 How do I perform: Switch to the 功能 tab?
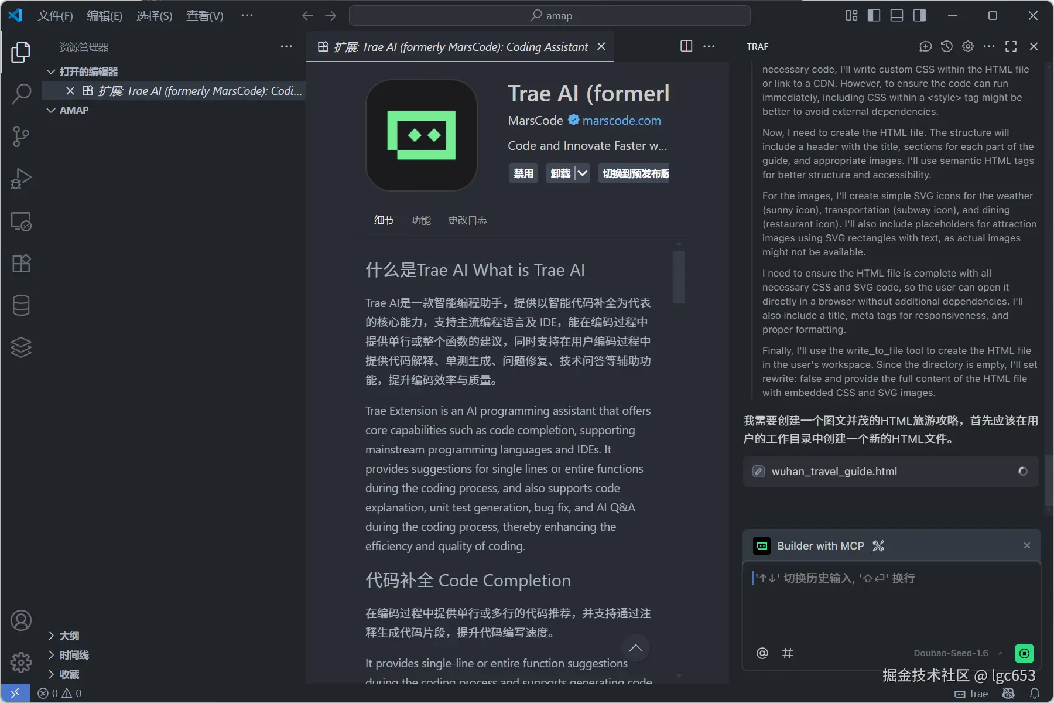[x=421, y=220]
